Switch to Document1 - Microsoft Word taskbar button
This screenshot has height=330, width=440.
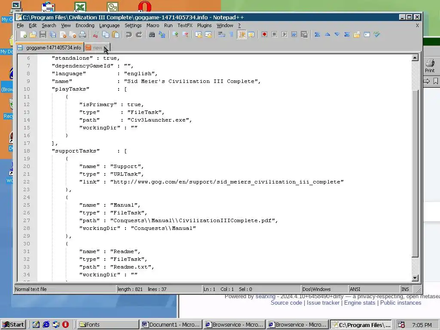tap(171, 325)
